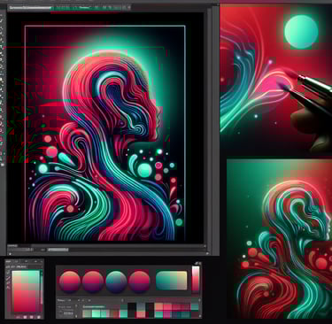Click the small icon atop the pink gradient strip
Screen dimensions: 332x324
tap(197, 263)
